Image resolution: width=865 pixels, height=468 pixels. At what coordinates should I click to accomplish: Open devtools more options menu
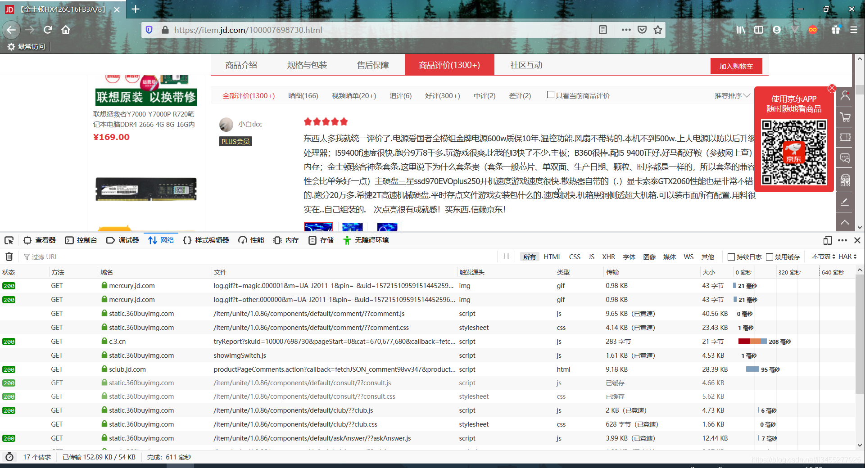point(842,240)
